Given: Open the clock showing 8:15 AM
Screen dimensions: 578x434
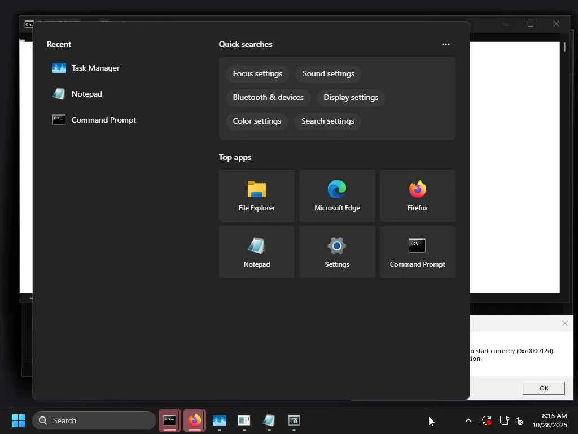Looking at the screenshot, I should click(x=549, y=420).
